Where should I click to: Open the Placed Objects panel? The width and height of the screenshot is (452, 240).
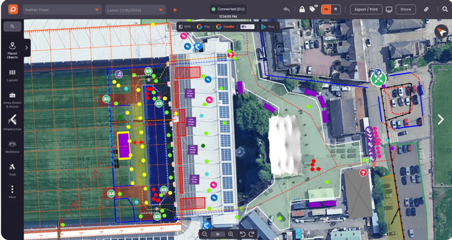pos(12,51)
